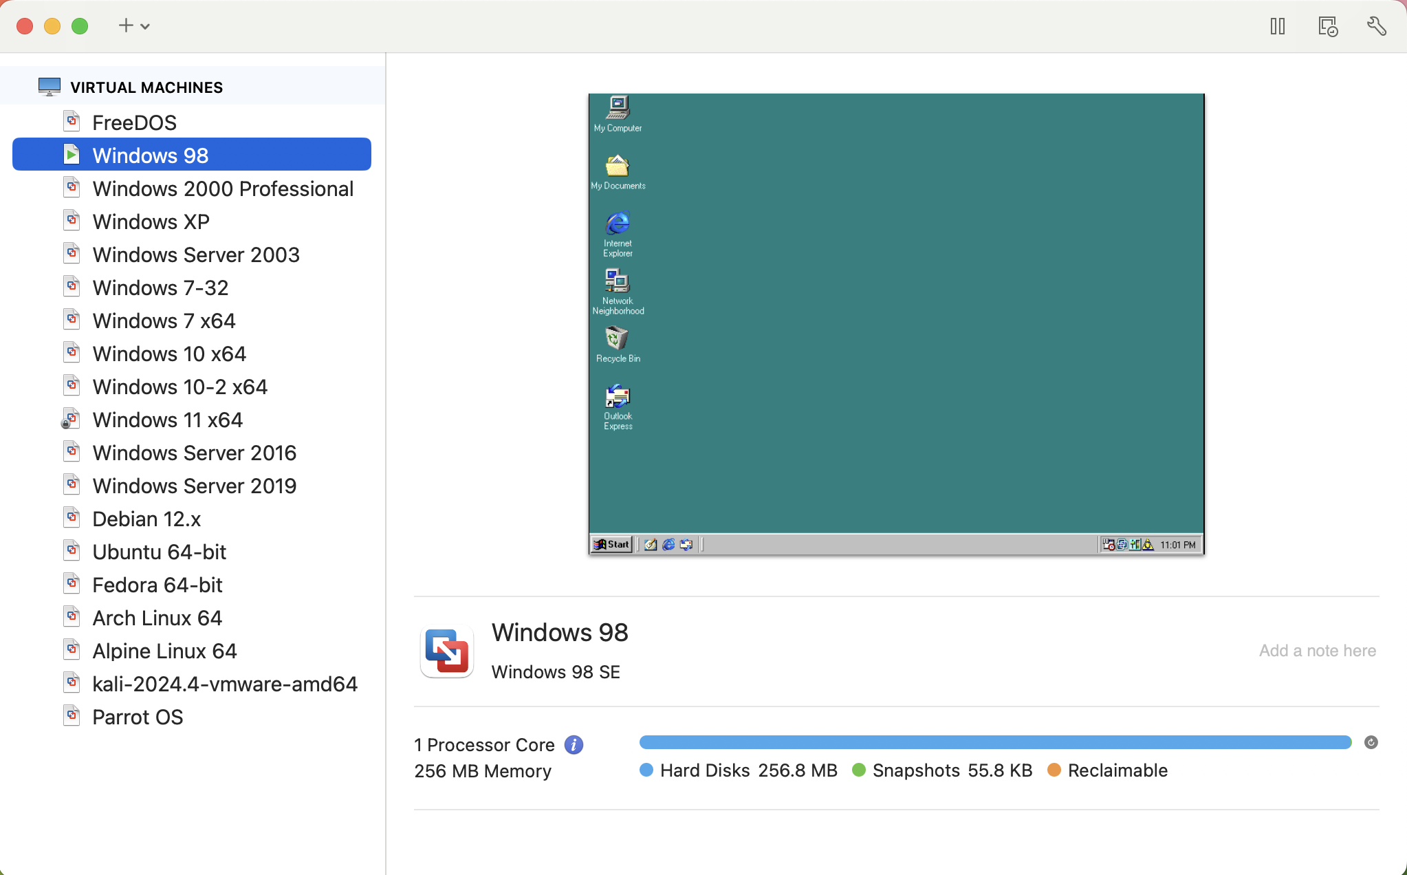Open Virtual Machine settings with the wrench icon
Screen dimensions: 1407x875
point(1376,25)
